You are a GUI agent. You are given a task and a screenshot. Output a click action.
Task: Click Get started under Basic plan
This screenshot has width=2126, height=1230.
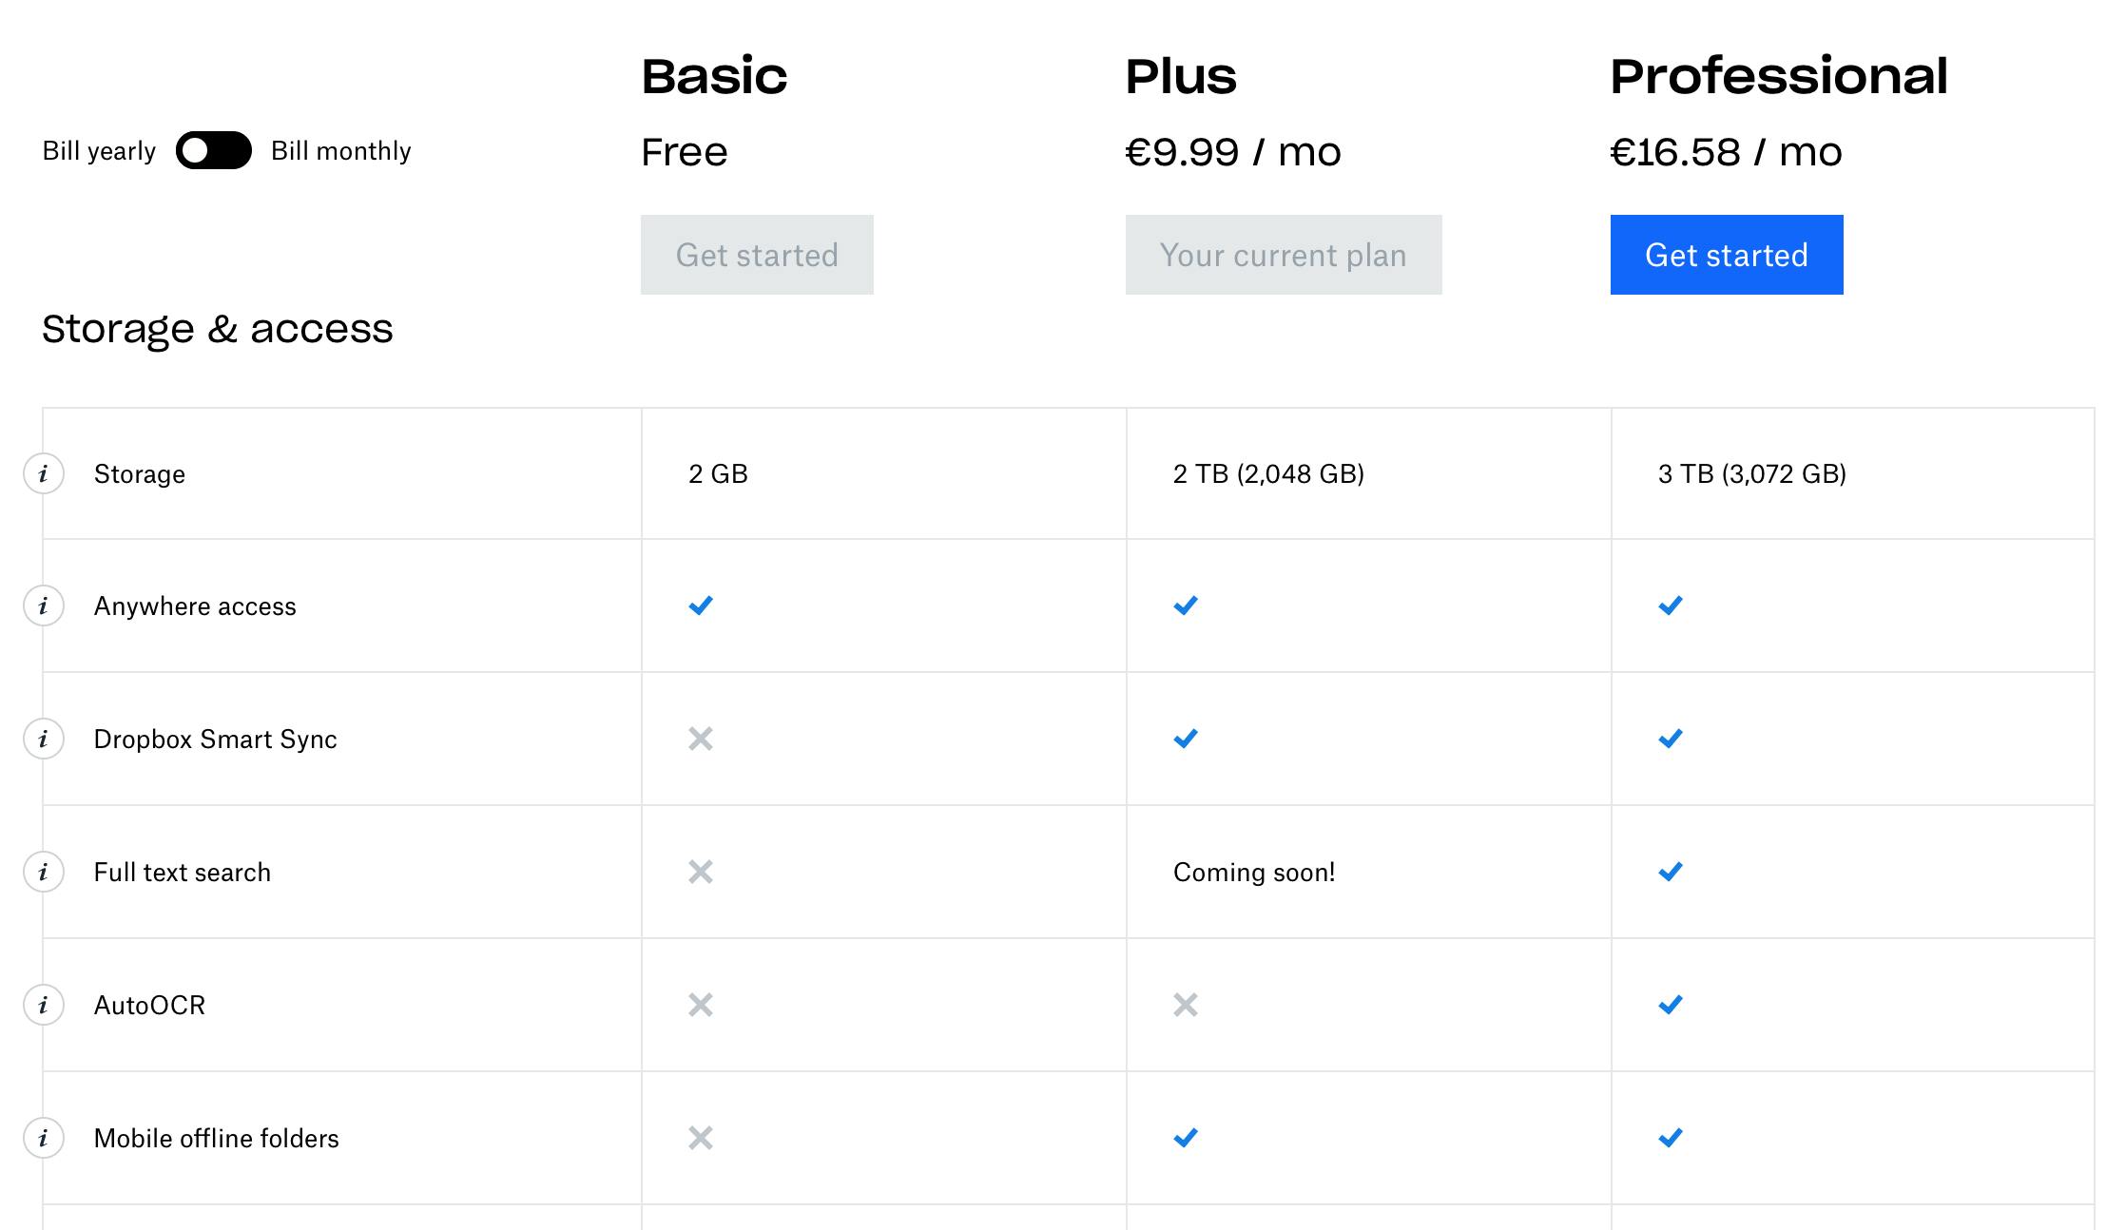[x=757, y=255]
